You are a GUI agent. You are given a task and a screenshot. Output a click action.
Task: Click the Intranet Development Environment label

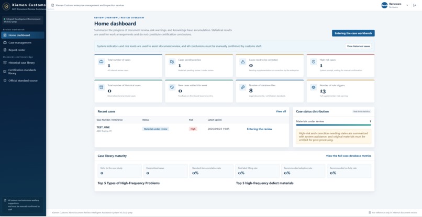click(23, 20)
